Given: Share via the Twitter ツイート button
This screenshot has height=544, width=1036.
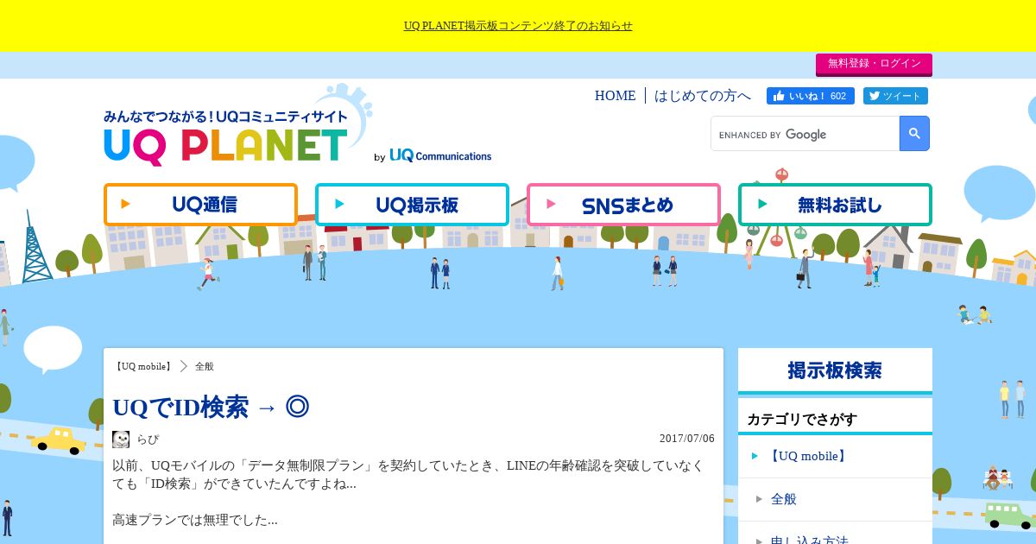Looking at the screenshot, I should coord(895,96).
